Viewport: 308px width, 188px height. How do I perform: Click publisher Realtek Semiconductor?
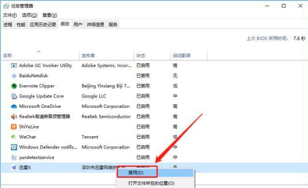(x=106, y=116)
